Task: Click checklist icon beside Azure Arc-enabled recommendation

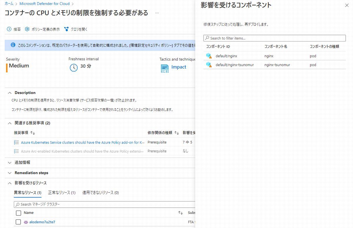Action: point(16,151)
